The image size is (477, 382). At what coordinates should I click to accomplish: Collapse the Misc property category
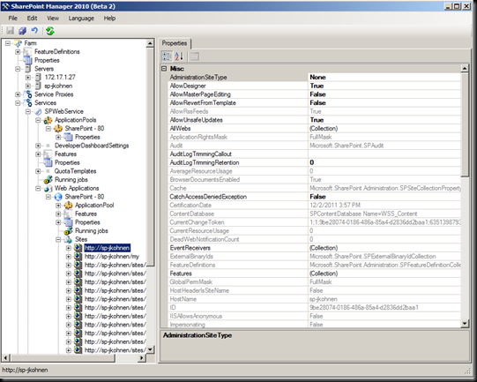[164, 69]
